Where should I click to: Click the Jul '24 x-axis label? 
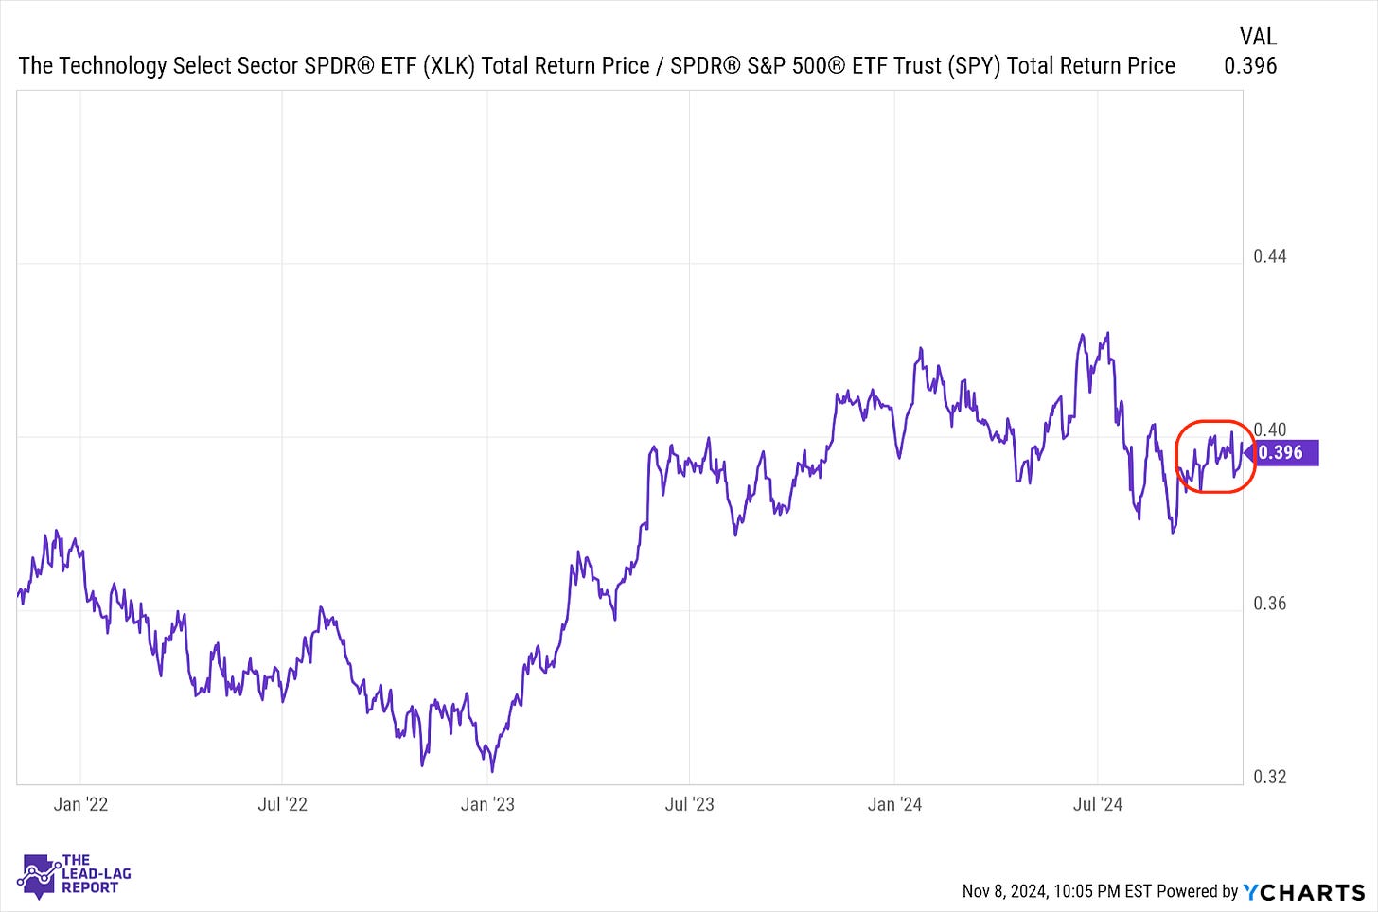[x=1098, y=805]
